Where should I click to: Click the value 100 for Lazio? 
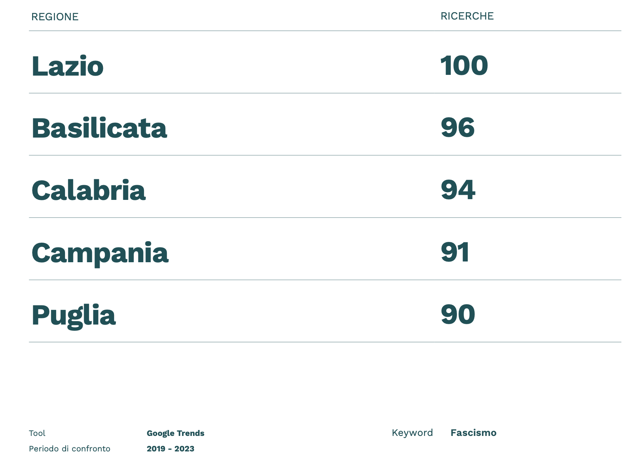pos(464,66)
